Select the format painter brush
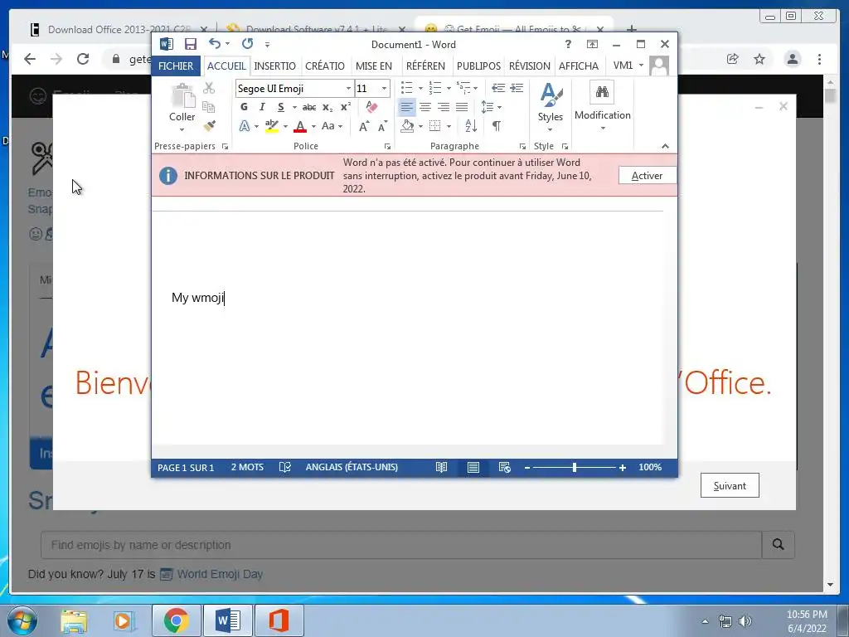 (x=209, y=126)
